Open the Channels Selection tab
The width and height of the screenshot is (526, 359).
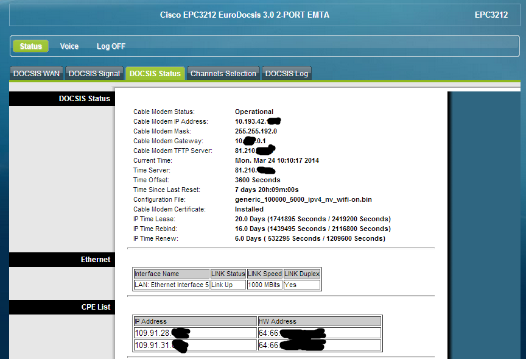point(223,74)
